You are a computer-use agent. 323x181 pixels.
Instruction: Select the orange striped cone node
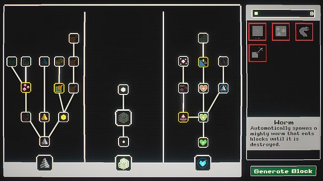click(44, 117)
